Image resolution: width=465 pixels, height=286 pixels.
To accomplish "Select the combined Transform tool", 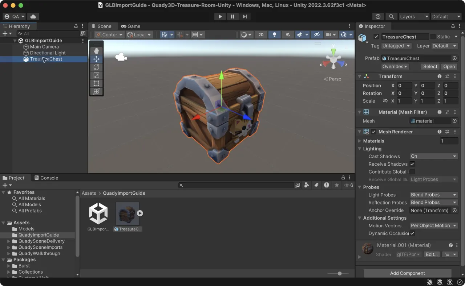I will [96, 91].
